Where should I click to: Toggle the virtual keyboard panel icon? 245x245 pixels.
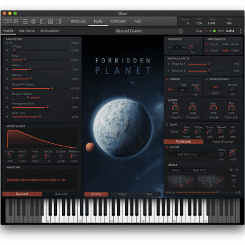tap(50, 21)
